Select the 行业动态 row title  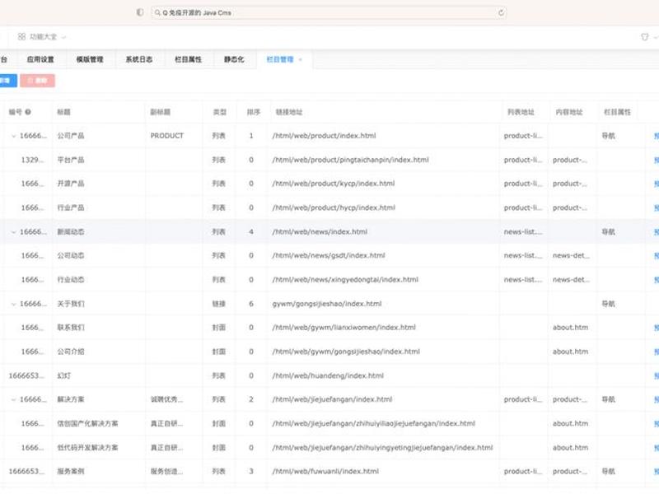tap(71, 280)
